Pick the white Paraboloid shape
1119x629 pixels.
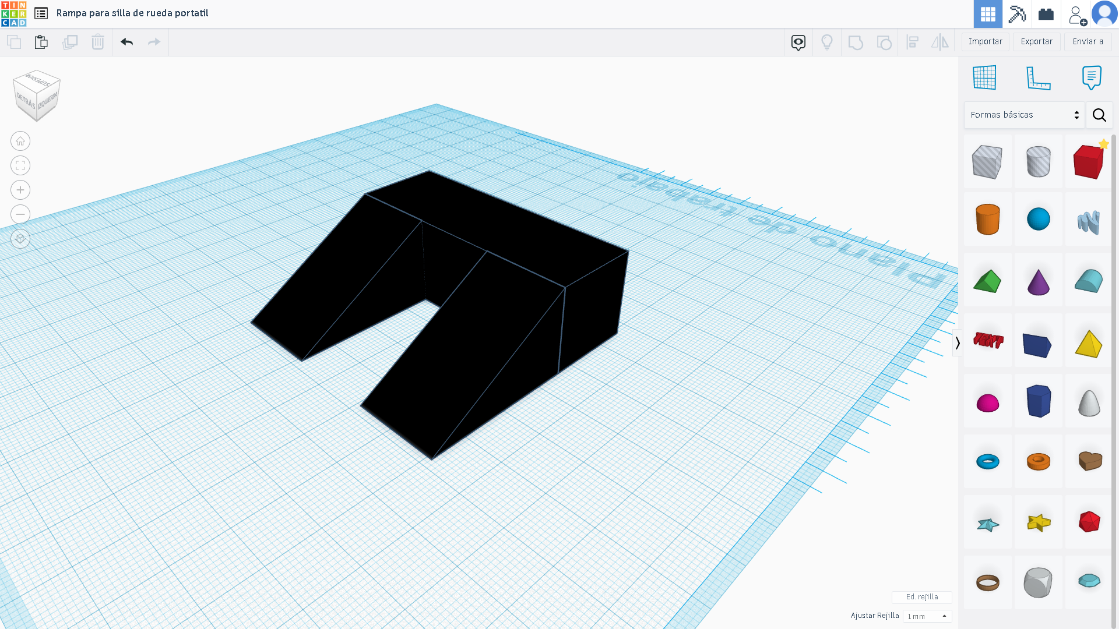[1088, 402]
